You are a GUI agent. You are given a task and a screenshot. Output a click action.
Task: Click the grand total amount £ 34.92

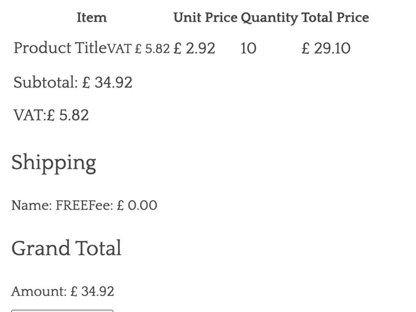(92, 291)
